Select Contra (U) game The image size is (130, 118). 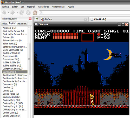click(x=15, y=91)
